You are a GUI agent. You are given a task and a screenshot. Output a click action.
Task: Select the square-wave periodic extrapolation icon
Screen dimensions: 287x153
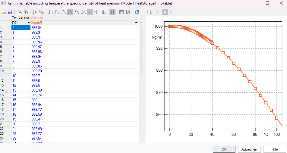pyautogui.click(x=103, y=12)
